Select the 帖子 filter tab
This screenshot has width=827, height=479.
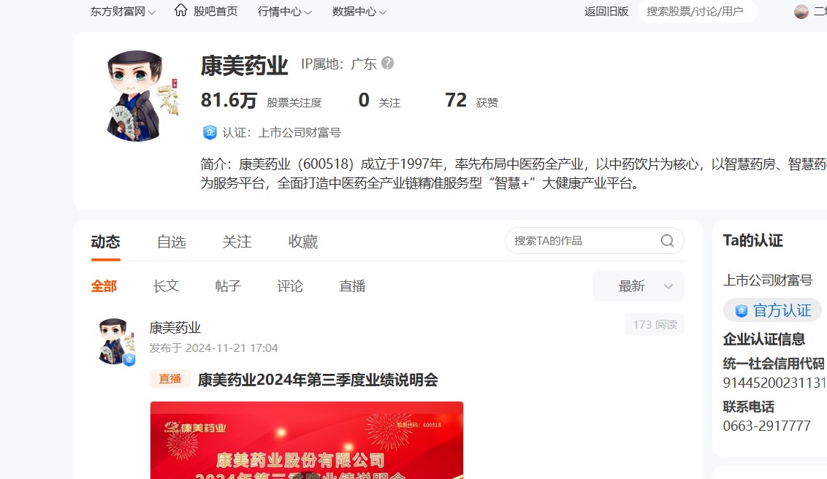tap(228, 286)
